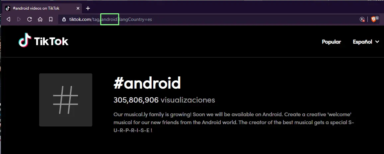Click the padlock site security icon
Image resolution: width=384 pixels, height=154 pixels.
point(64,19)
